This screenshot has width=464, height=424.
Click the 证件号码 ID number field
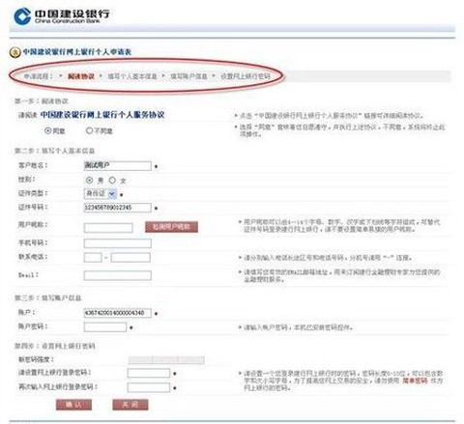click(117, 208)
